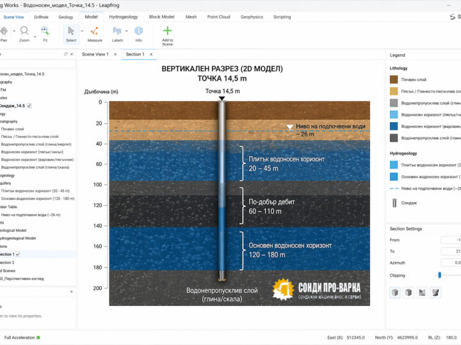Click the dark blue Водоносен хоризонт (варовик) swatch
Screen dimensions: 461x345
394,126
